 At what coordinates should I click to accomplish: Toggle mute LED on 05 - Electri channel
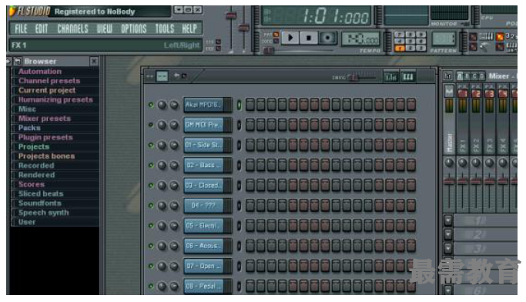(151, 226)
